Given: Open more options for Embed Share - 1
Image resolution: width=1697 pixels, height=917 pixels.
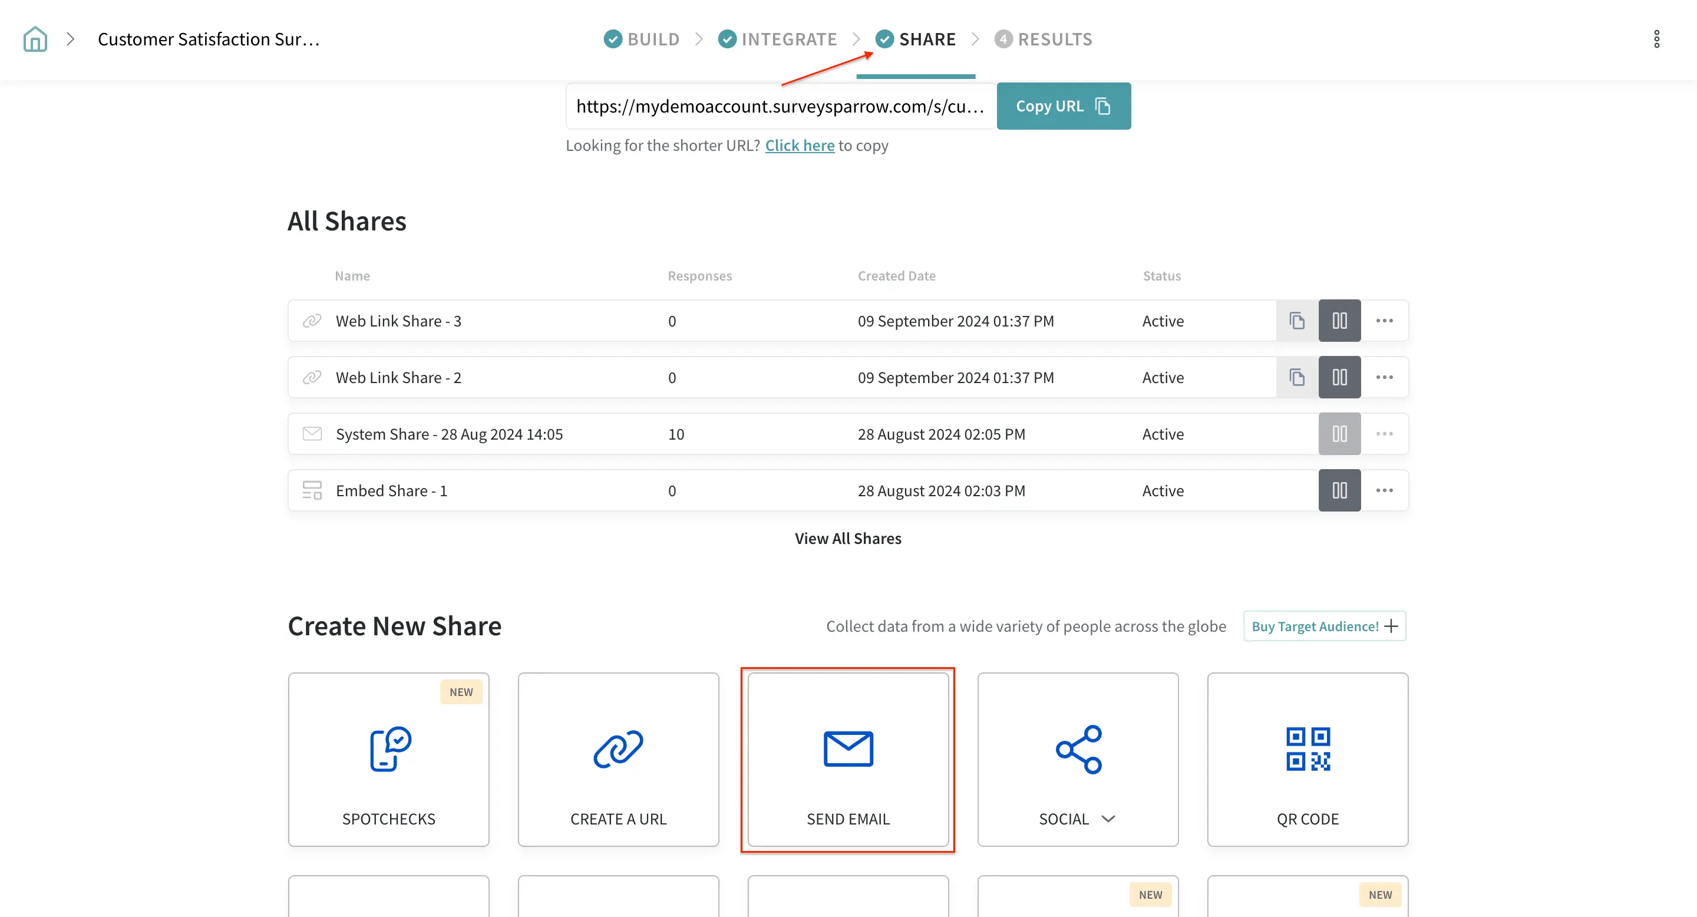Looking at the screenshot, I should tap(1384, 491).
